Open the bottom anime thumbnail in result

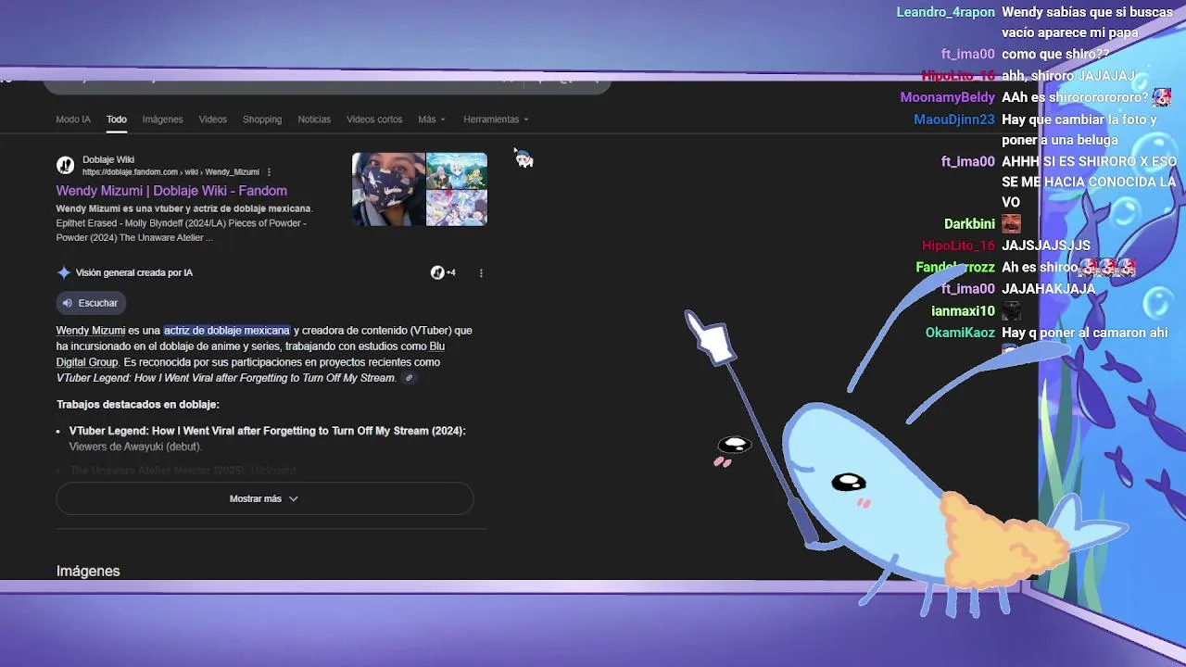[457, 208]
